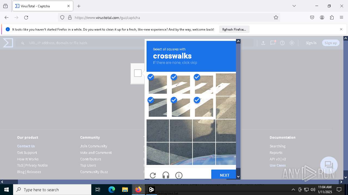Open the notifications chat icon
The height and width of the screenshot is (195, 348).
(x=273, y=43)
